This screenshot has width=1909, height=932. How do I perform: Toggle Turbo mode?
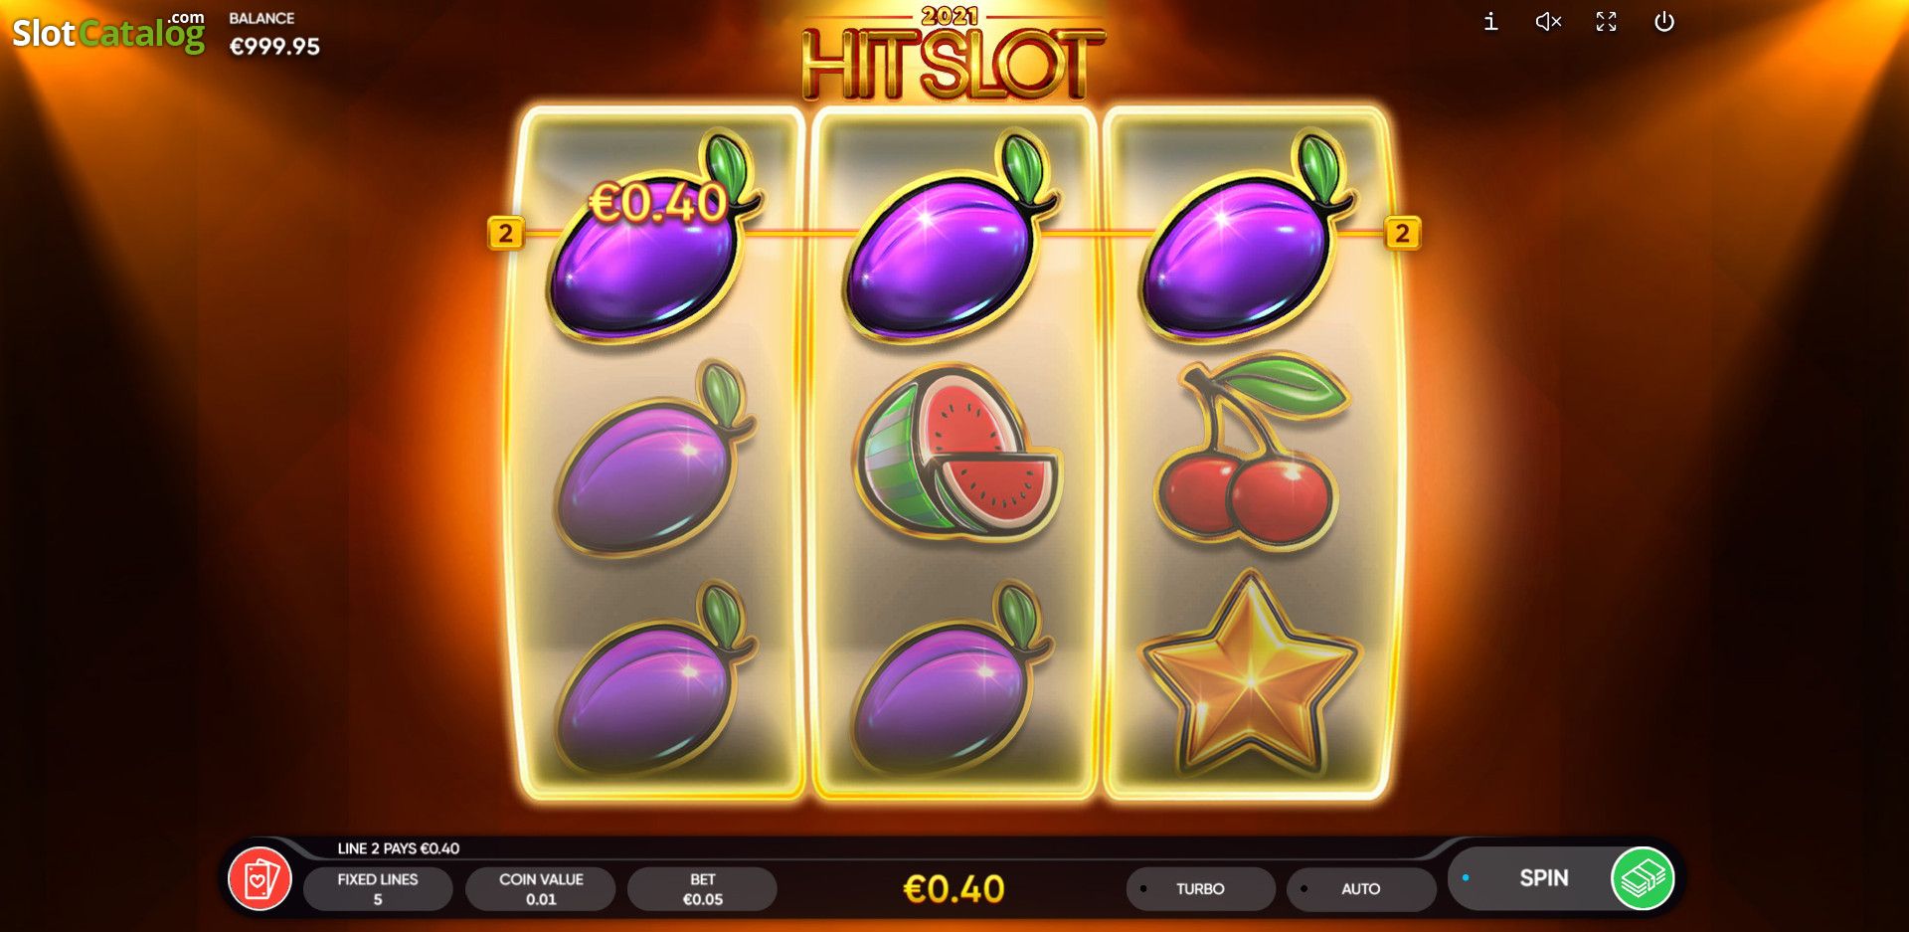(1200, 888)
